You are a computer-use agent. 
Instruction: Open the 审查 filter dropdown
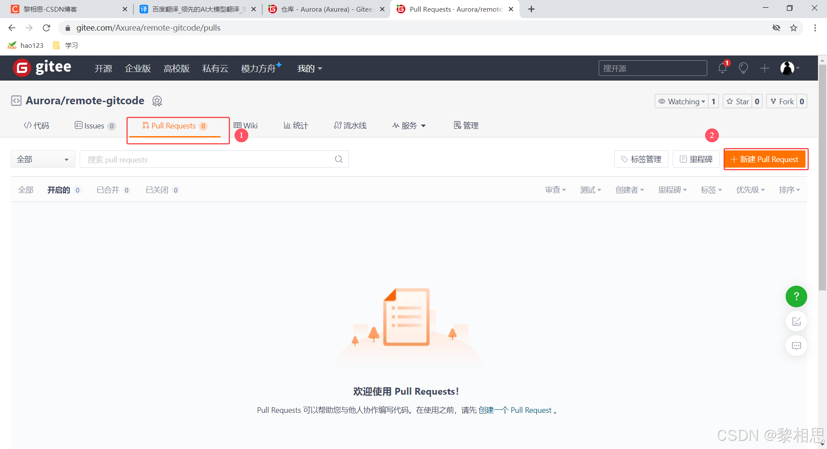[x=555, y=190]
